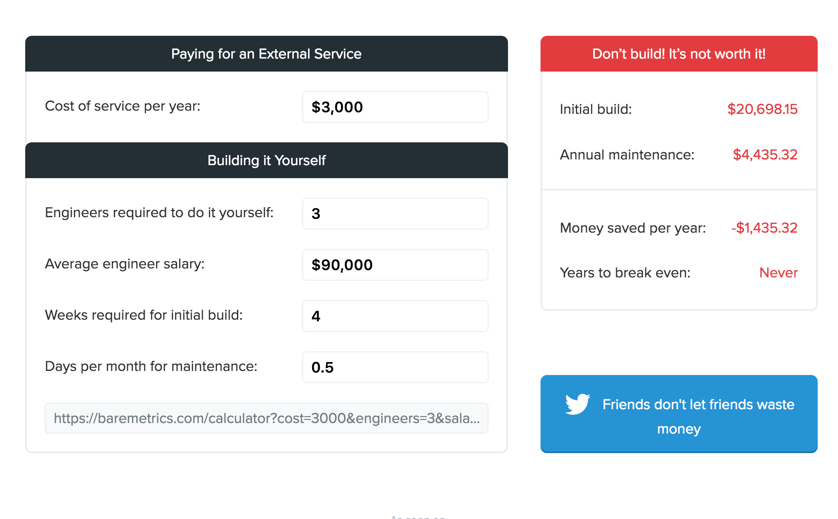
Task: Click the Money saved per year value
Action: coord(764,228)
